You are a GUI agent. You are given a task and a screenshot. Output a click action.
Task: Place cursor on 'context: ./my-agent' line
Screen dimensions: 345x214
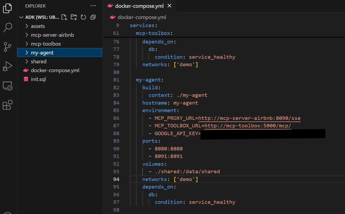178,95
